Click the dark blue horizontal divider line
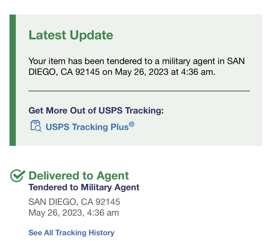The image size is (272, 249). point(139,91)
